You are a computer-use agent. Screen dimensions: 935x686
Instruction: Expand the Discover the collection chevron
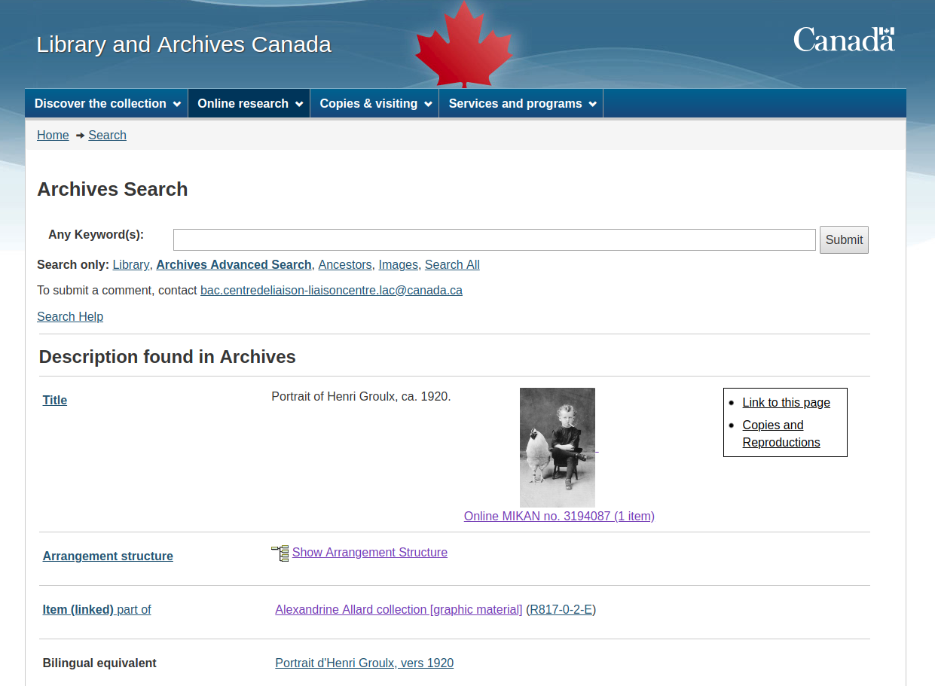point(176,104)
